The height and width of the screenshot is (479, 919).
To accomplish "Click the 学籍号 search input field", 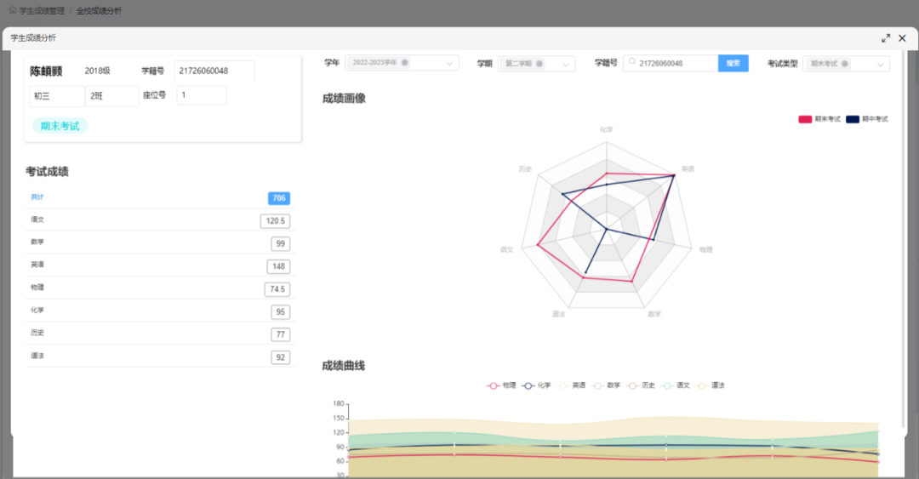I will (676, 63).
